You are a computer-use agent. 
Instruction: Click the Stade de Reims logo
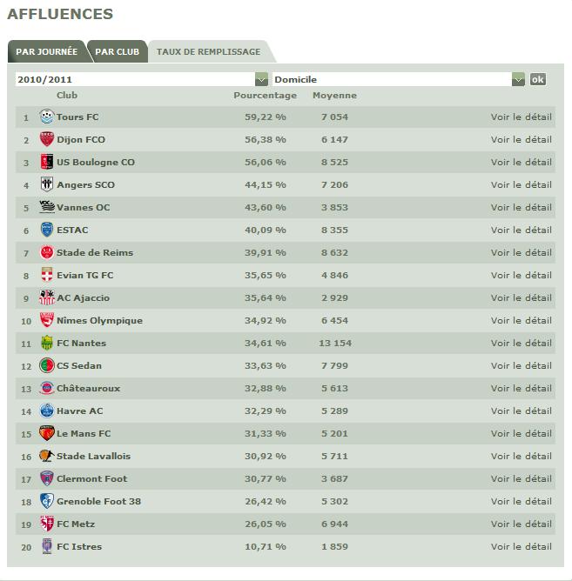tap(47, 252)
